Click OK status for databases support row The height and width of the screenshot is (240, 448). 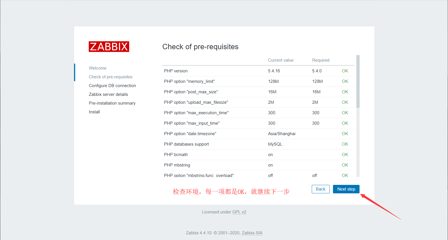345,144
